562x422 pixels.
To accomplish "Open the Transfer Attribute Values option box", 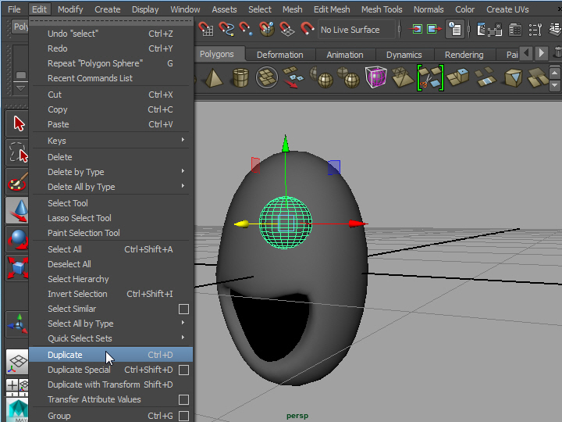I will pos(184,399).
